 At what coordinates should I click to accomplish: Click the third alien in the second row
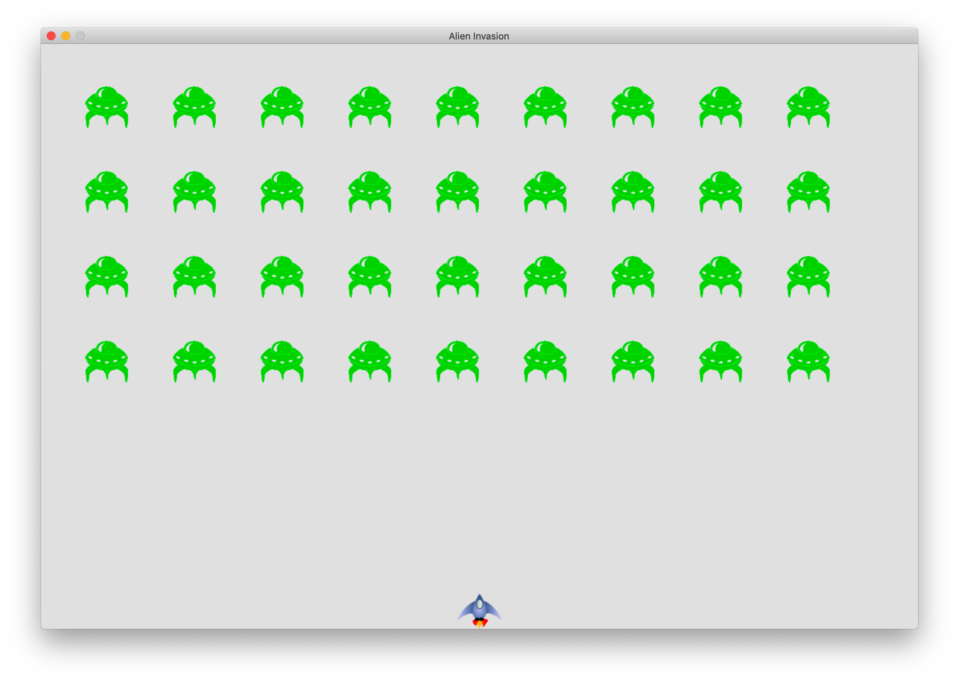pyautogui.click(x=282, y=192)
